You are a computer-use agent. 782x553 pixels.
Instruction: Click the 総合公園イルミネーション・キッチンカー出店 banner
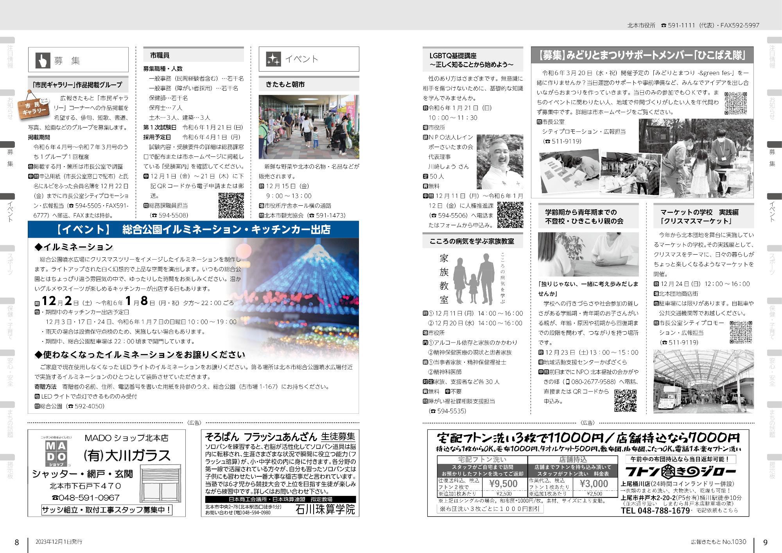(193, 229)
